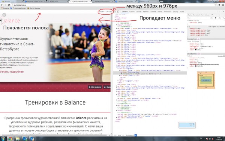Go back with the browser back arrow
The width and height of the screenshot is (225, 141).
[x=2, y=5]
